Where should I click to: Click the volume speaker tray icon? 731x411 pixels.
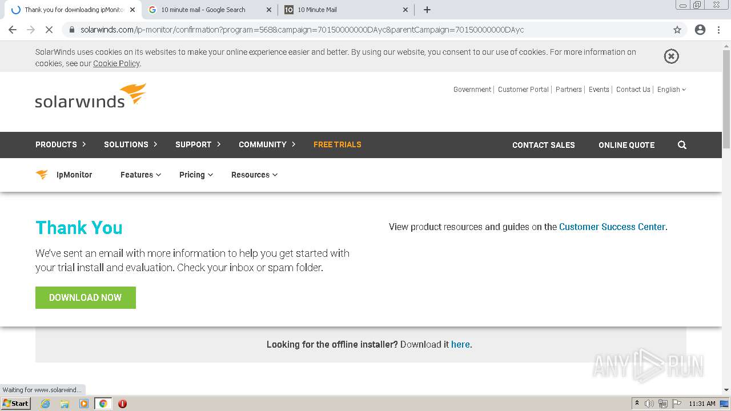[649, 404]
